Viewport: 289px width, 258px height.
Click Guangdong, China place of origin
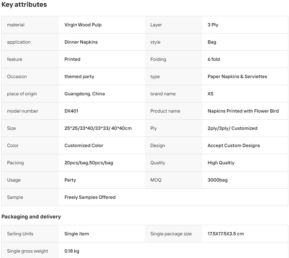(85, 94)
